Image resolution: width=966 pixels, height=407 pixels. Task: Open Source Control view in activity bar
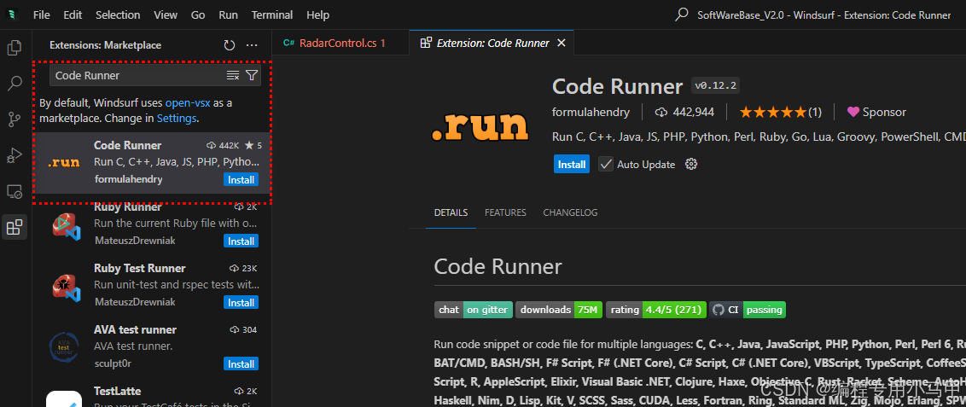point(15,119)
